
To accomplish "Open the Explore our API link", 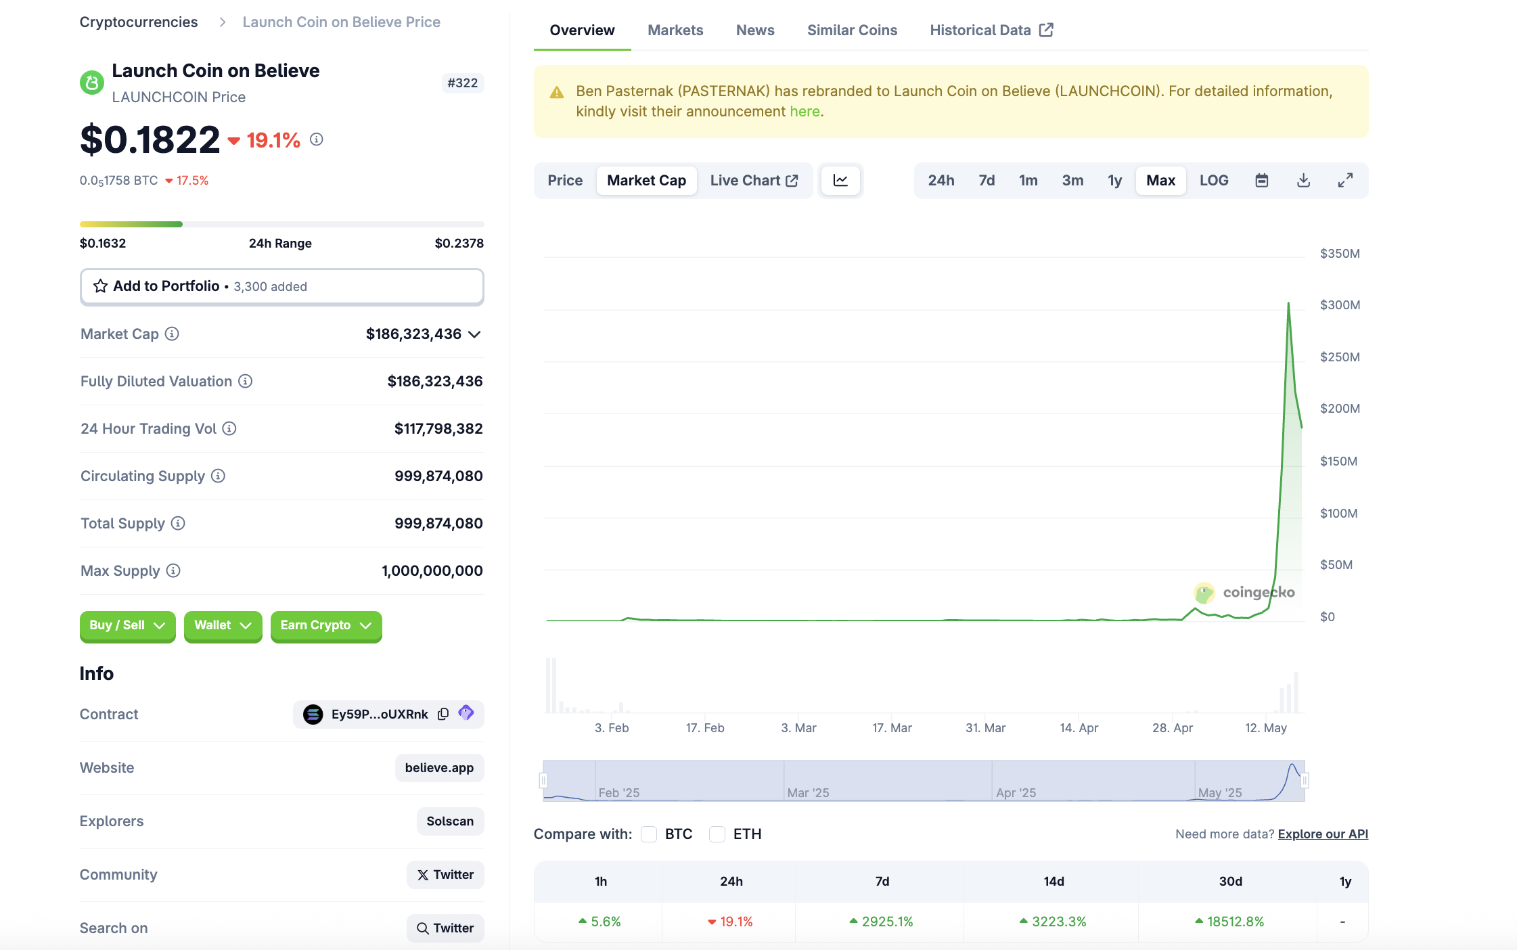I will (x=1323, y=834).
